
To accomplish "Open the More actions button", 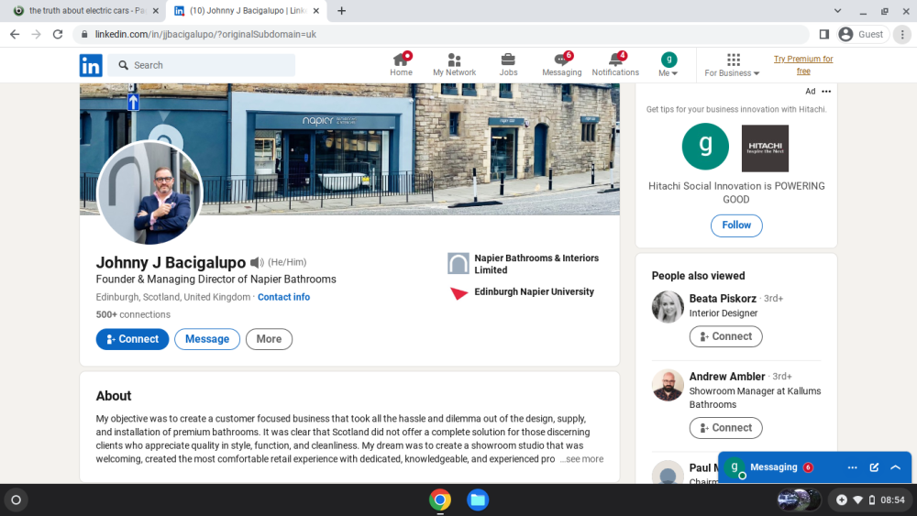I will 269,339.
